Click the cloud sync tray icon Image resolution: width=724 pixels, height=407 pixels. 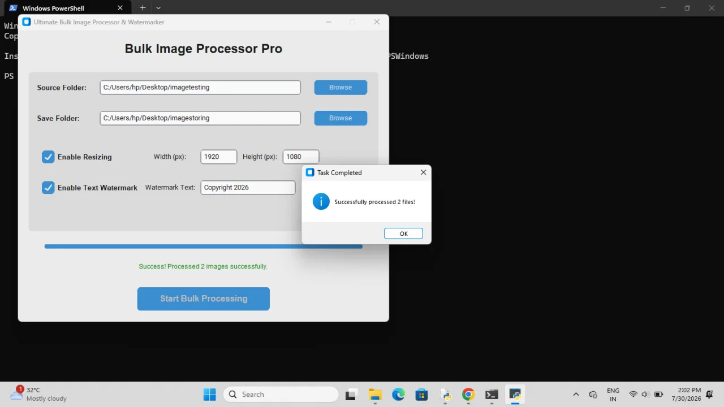click(593, 394)
